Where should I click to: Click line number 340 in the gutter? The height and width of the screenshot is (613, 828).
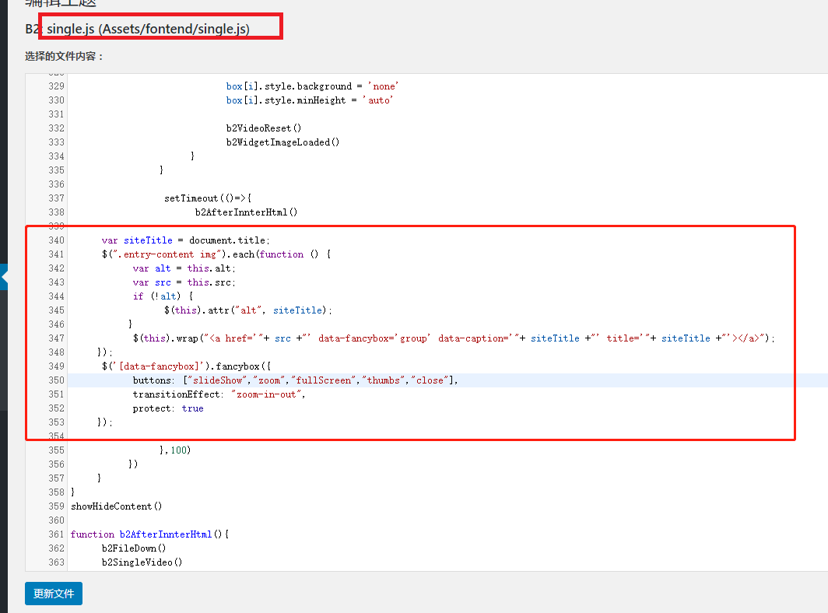(56, 240)
